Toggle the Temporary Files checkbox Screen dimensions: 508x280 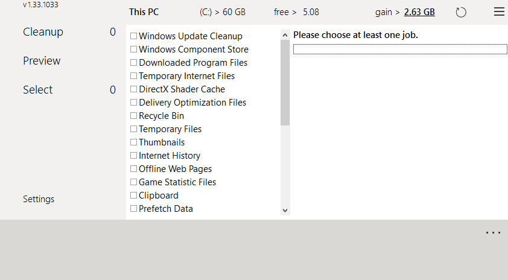pyautogui.click(x=134, y=129)
